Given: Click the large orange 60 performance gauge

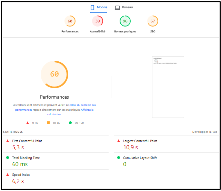Looking at the screenshot, I should 54,74.
